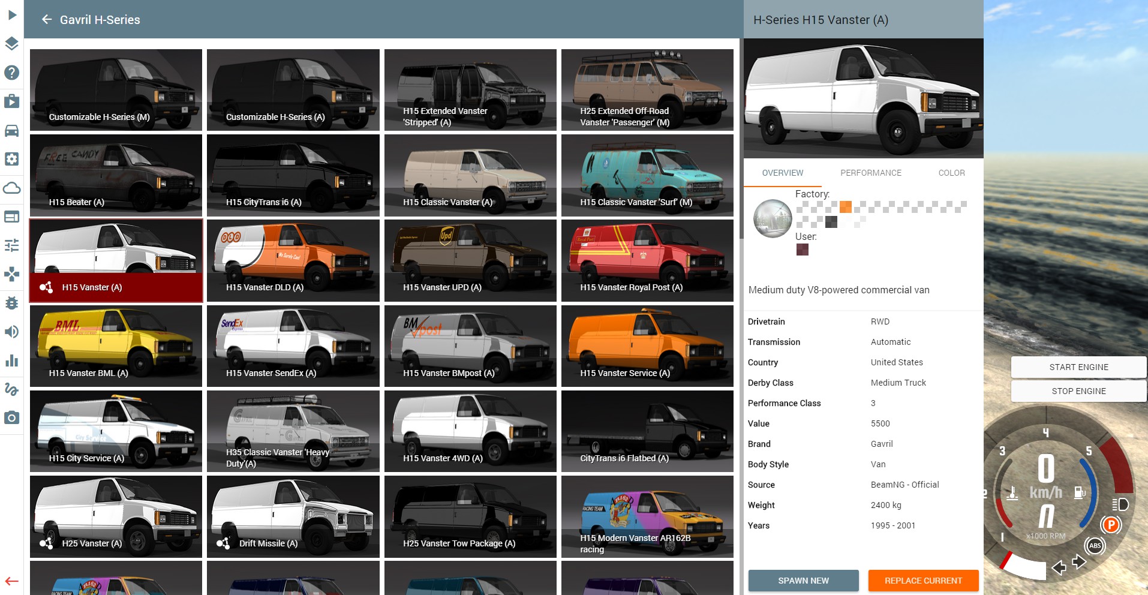
Task: Click the gamepad controls icon
Action: click(11, 274)
